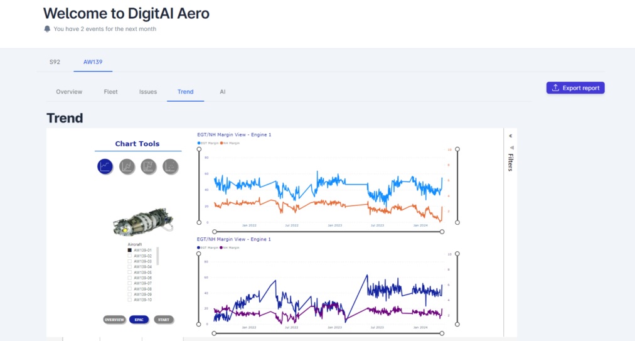
Task: Click the Export report button
Action: tap(575, 87)
